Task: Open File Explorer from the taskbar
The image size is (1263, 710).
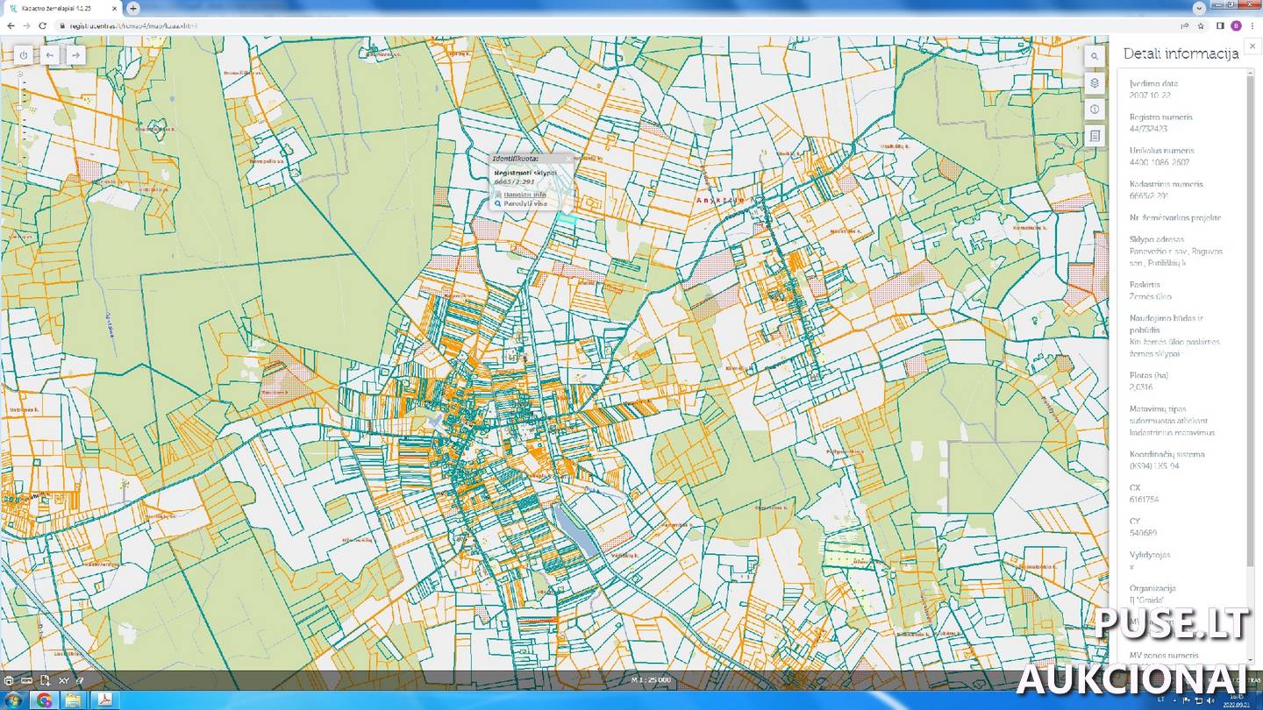Action: 73,699
